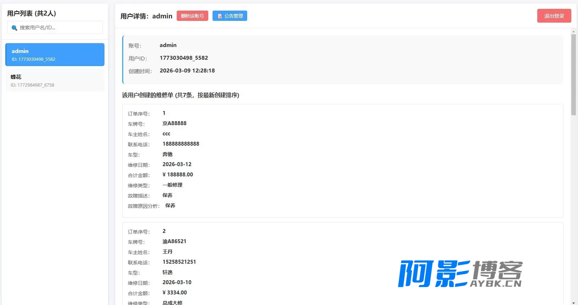578x305 pixels.
Task: Select the admin user in the list
Action: (x=55, y=55)
